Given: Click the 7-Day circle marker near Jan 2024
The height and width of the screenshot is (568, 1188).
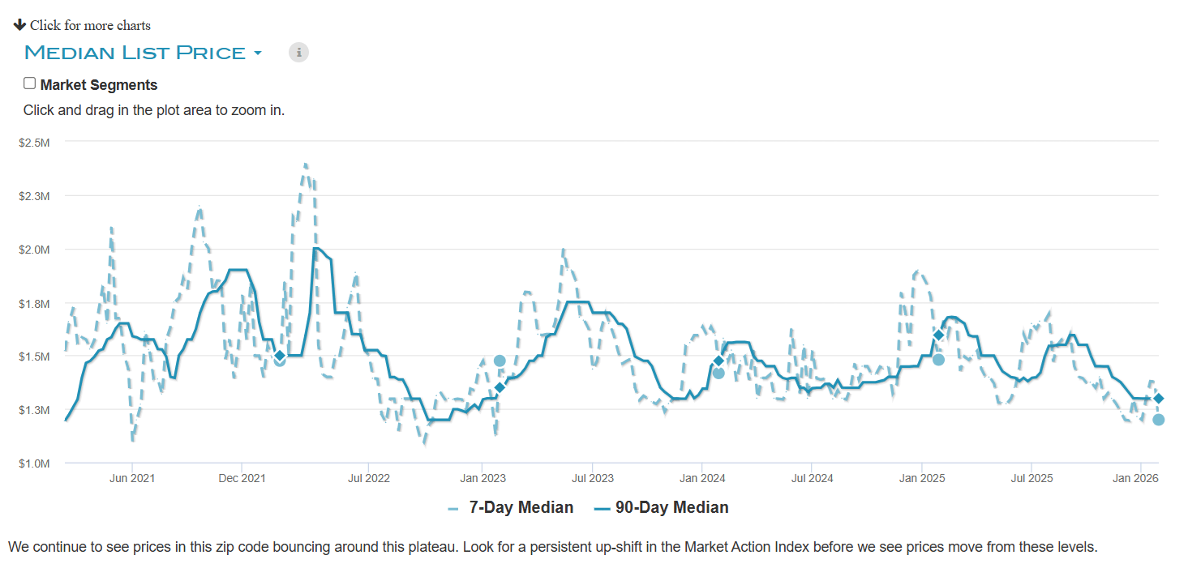Looking at the screenshot, I should pyautogui.click(x=718, y=374).
